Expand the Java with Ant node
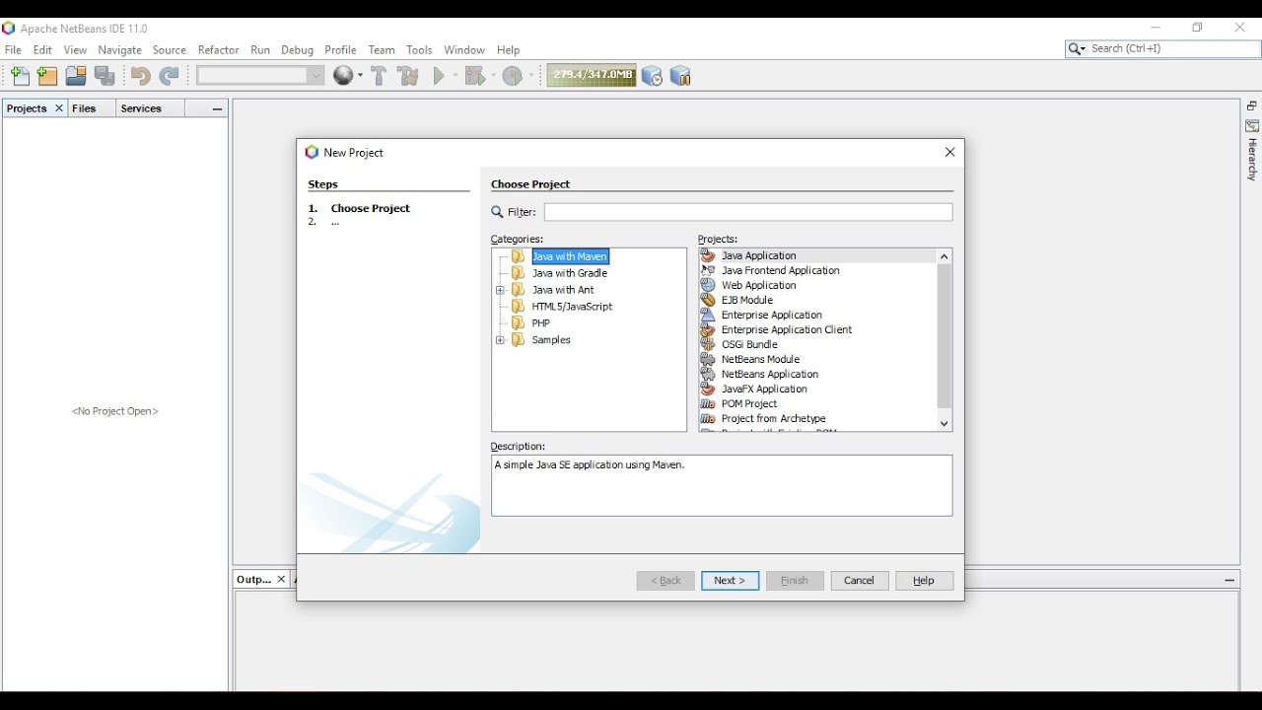1262x710 pixels. pos(500,290)
